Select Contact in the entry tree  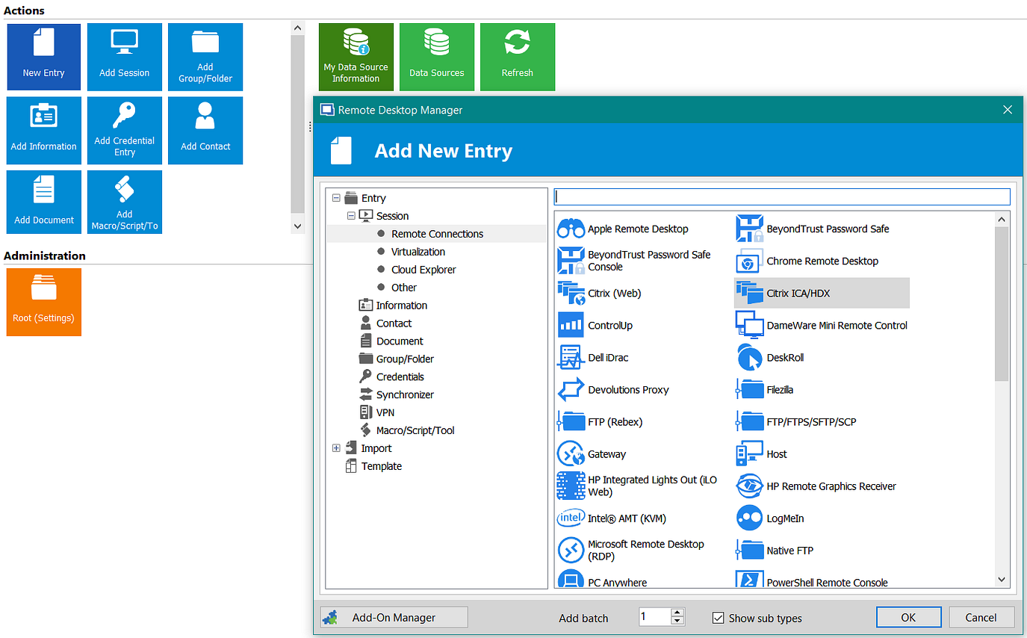point(394,323)
